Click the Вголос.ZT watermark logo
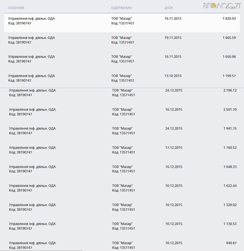Viewport: 244px width, 251px height. click(222, 5)
